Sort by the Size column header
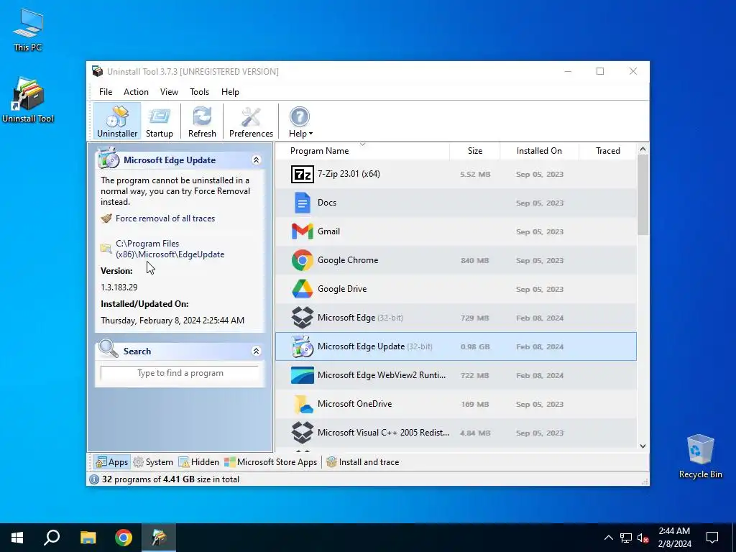The width and height of the screenshot is (736, 552). click(474, 151)
